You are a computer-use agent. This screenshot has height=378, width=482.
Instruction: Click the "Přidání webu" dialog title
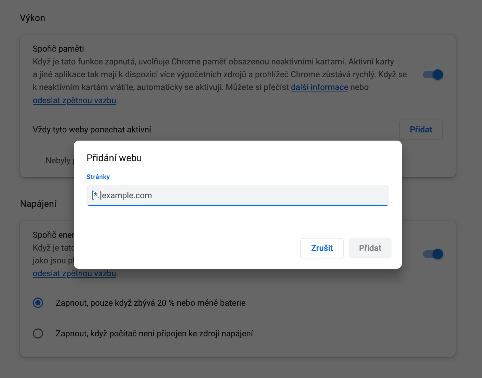114,158
